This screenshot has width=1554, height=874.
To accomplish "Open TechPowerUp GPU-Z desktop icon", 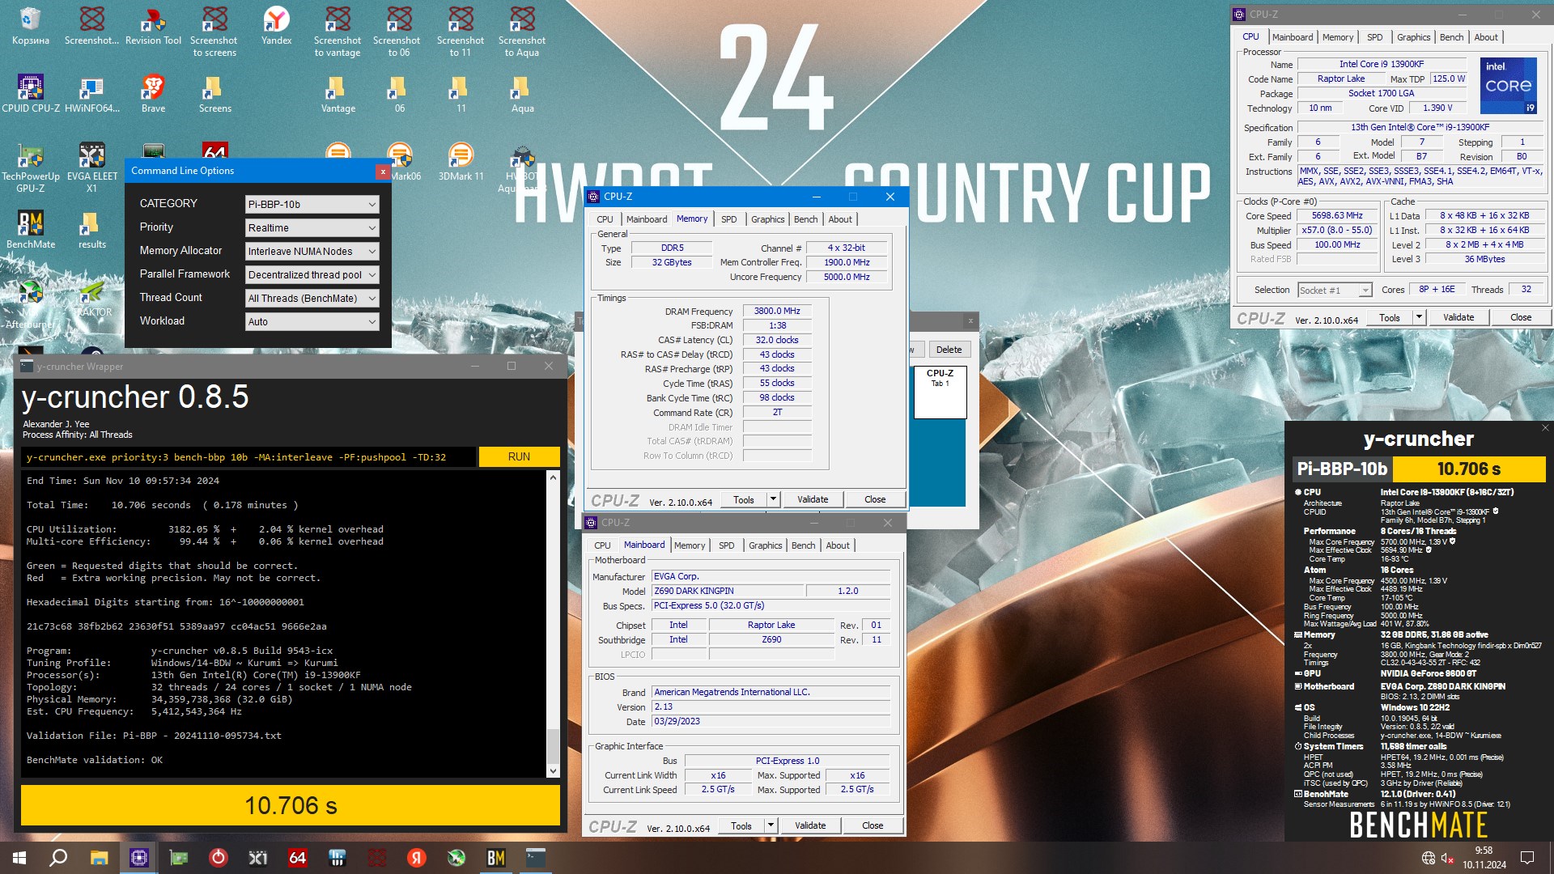I will pyautogui.click(x=31, y=168).
